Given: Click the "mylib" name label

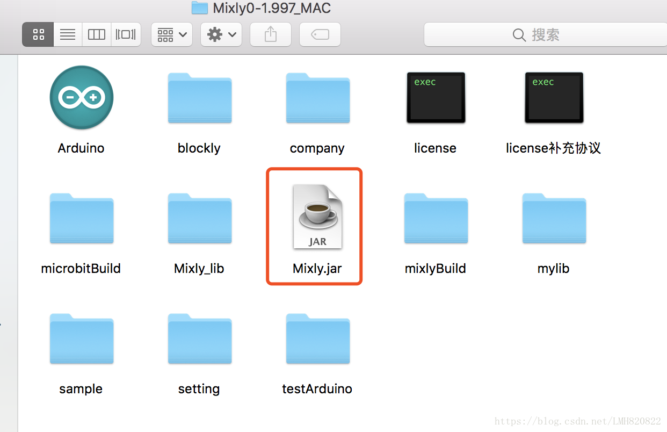Looking at the screenshot, I should 554,269.
